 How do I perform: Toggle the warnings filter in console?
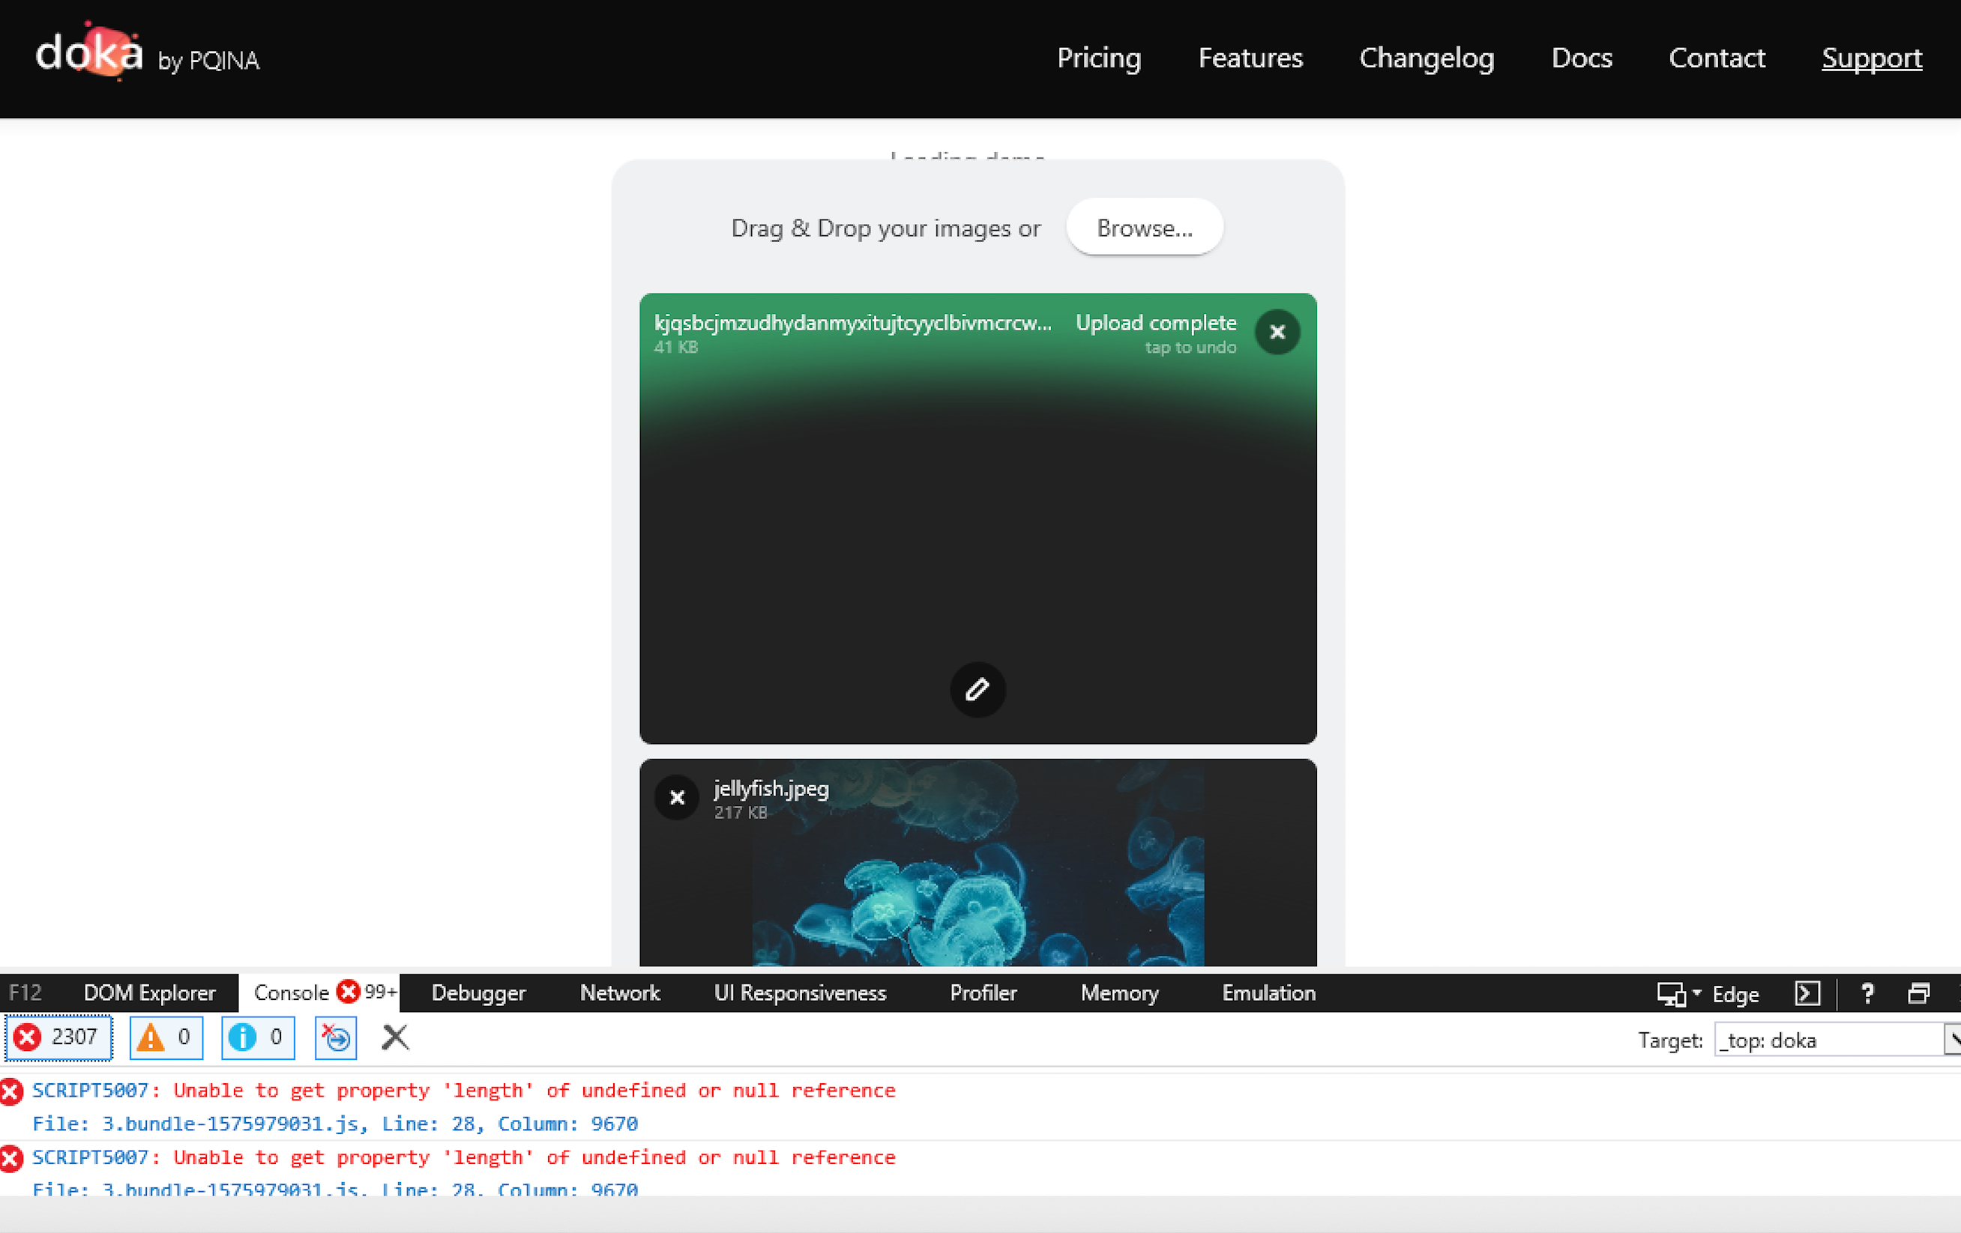point(166,1037)
